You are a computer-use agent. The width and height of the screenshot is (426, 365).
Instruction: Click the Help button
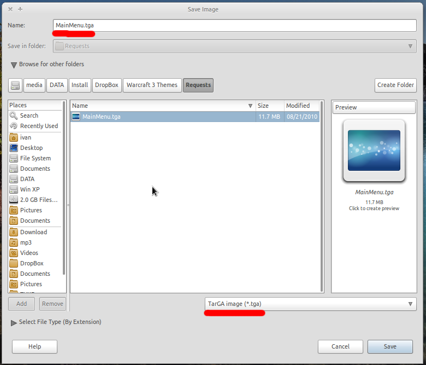[x=34, y=346]
